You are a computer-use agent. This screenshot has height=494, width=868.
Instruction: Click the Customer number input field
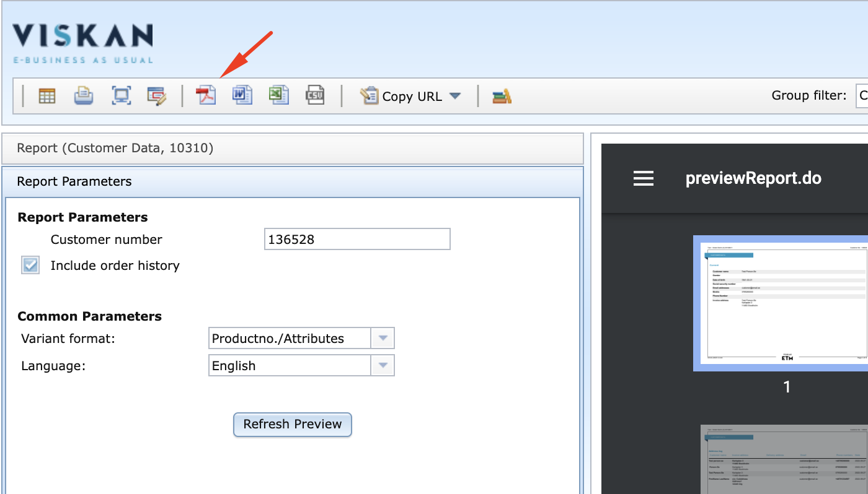(357, 240)
